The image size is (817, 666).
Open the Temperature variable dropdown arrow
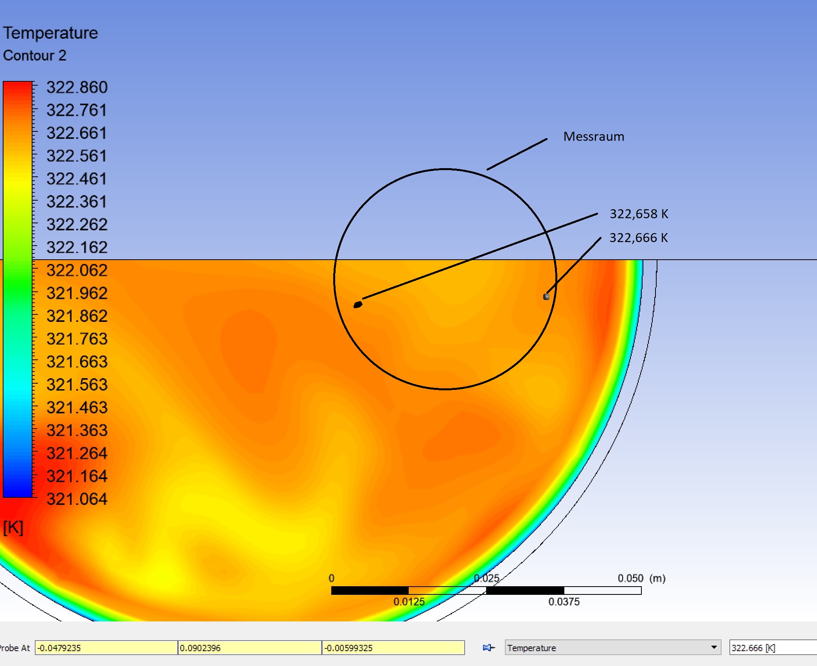(x=714, y=647)
